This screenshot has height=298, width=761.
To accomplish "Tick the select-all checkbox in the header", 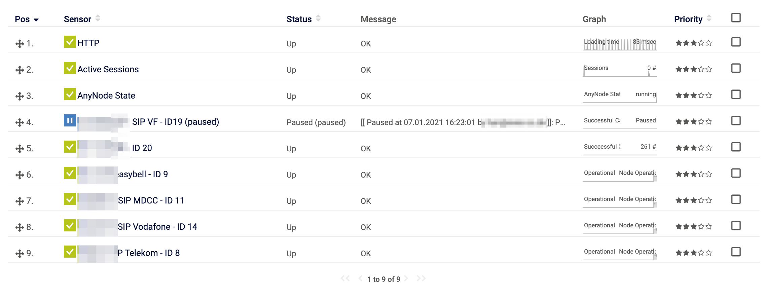I will click(x=736, y=18).
